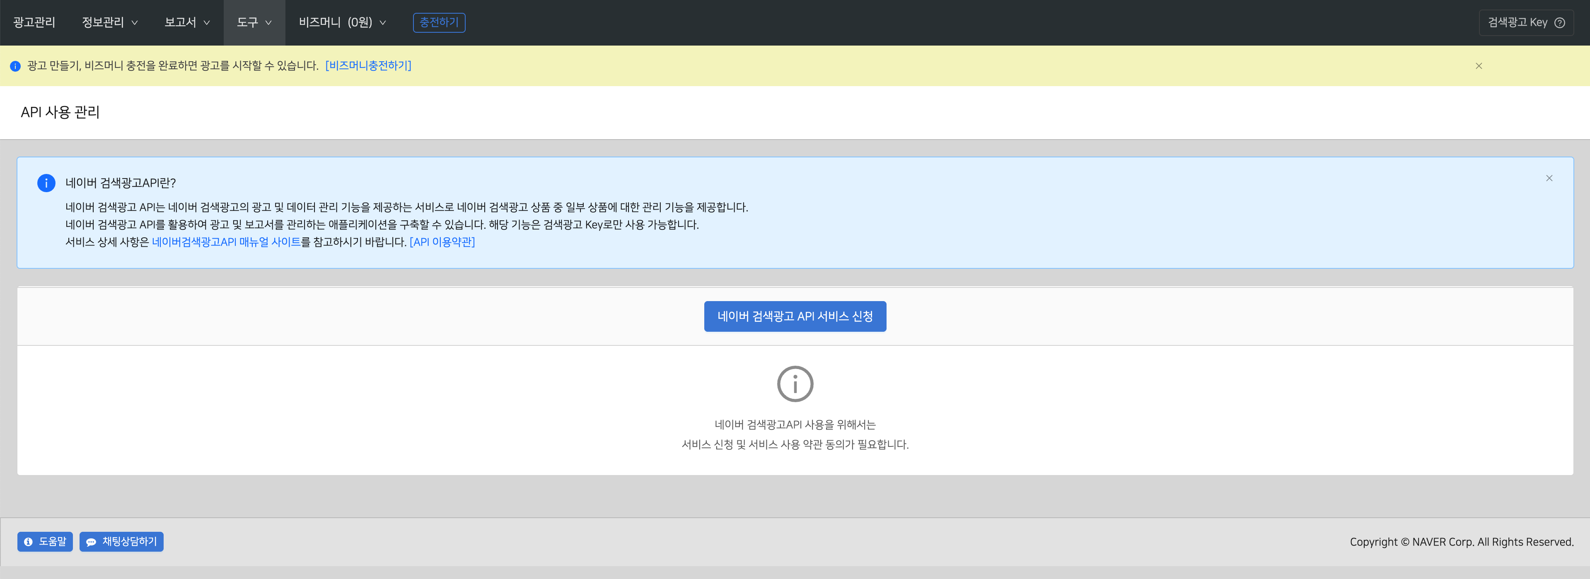Close the blue 네이버 검색광고API란 info box
The image size is (1590, 579).
[x=1549, y=179]
